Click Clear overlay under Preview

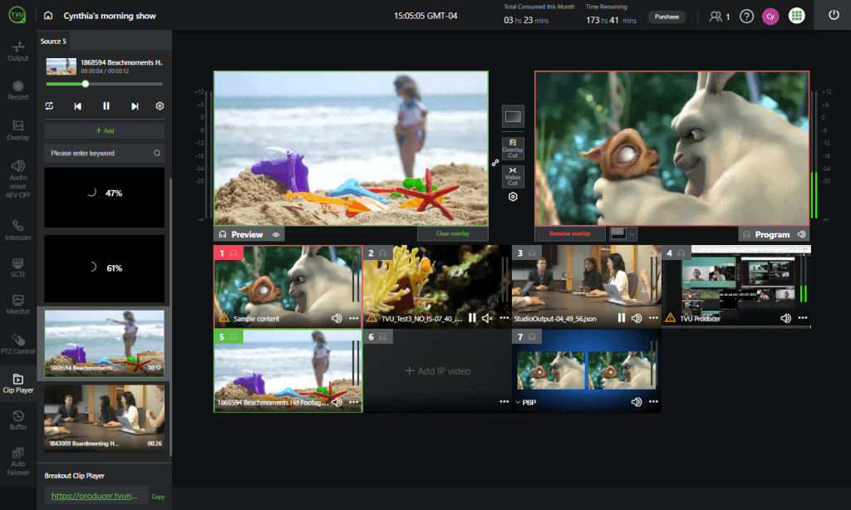click(453, 234)
